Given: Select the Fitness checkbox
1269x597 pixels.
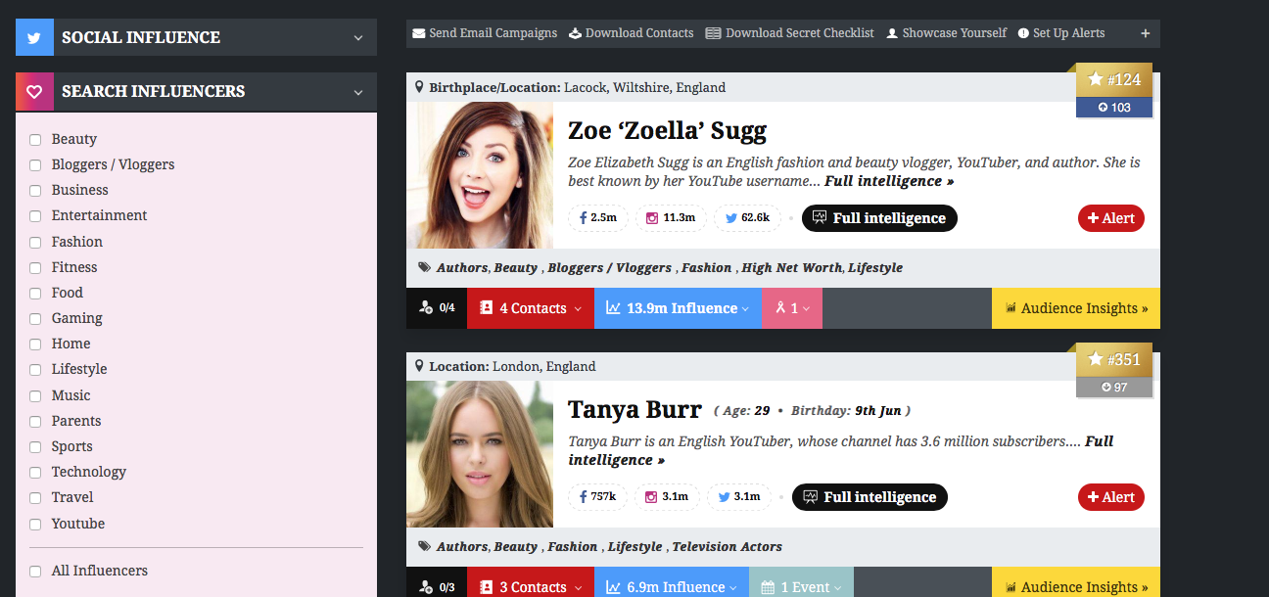Looking at the screenshot, I should pyautogui.click(x=35, y=268).
